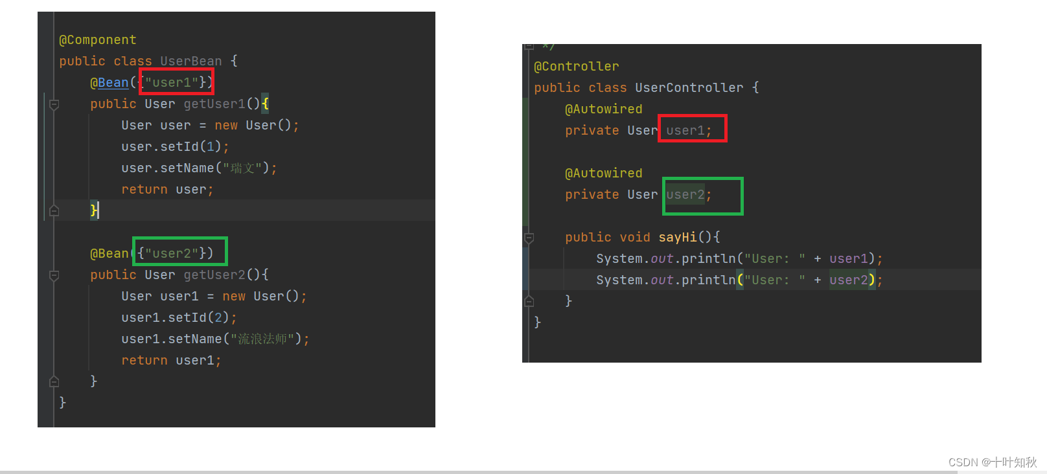Click the "User: " string in the println line with user2
Viewport: 1047px width, 474px height.
coord(775,280)
